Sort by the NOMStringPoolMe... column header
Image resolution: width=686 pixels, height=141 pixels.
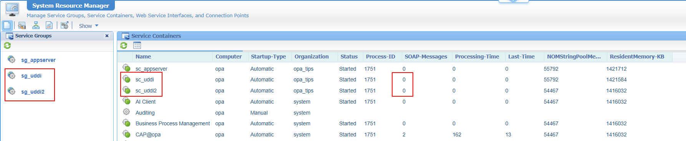coord(574,57)
